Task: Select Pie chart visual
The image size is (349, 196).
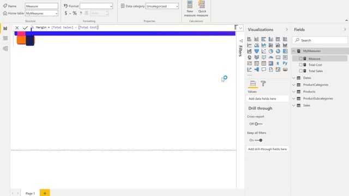Action: point(270,51)
